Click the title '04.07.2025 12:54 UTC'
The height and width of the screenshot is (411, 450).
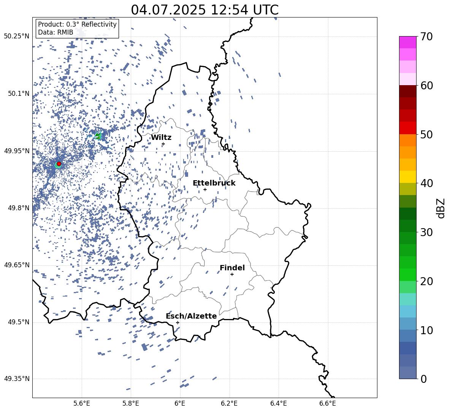(x=204, y=10)
